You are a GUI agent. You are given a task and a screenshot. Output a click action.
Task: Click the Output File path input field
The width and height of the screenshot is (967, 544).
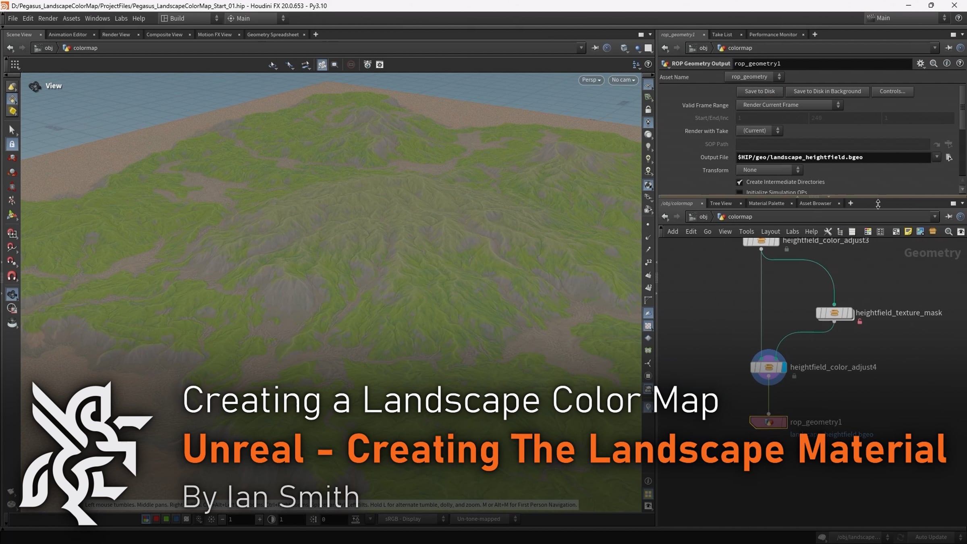point(833,157)
